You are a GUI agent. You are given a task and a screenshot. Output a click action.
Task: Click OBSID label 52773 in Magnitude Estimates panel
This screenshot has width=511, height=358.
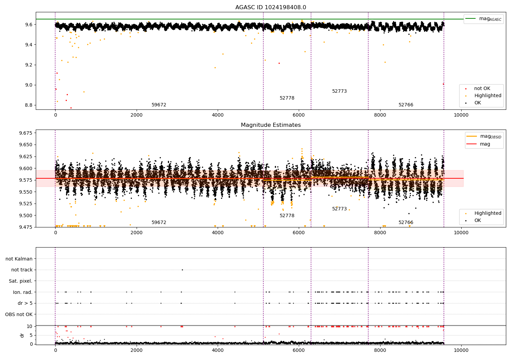point(339,209)
